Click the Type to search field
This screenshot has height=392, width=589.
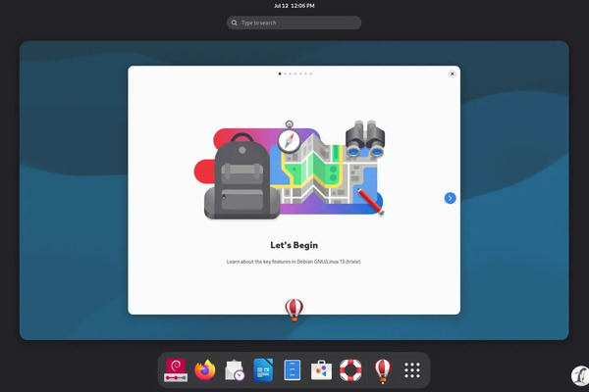[x=294, y=23]
